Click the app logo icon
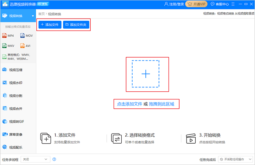 click(5, 4)
